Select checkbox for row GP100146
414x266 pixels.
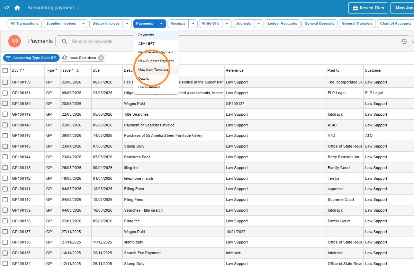coord(5,135)
